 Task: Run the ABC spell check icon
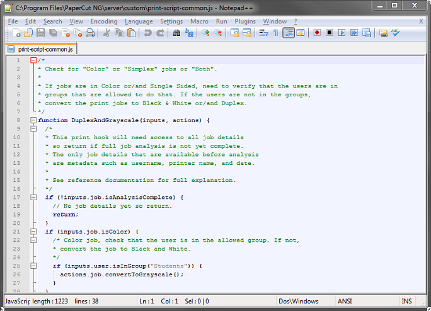pyautogui.click(x=396, y=33)
